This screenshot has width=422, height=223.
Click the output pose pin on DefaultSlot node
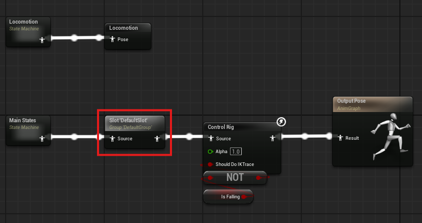click(157, 139)
